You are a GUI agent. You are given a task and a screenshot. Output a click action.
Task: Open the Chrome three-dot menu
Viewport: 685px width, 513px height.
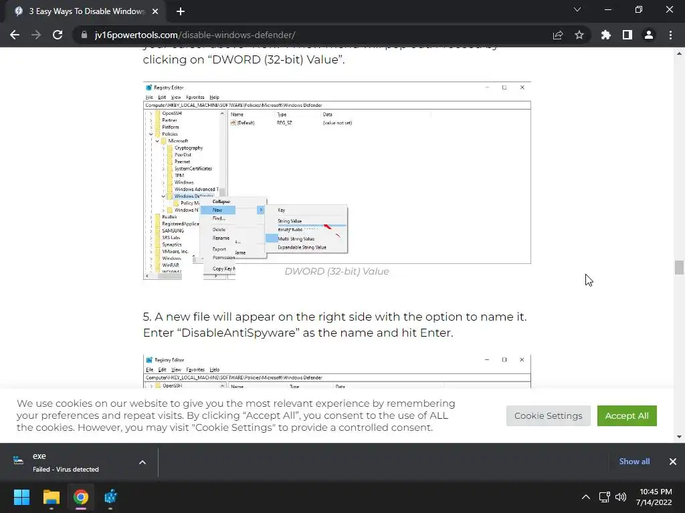[670, 35]
